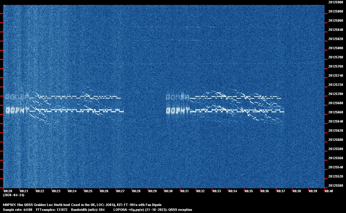Click the 08:30 time axis label
The width and height of the screenshot is (346, 213).
point(168,191)
